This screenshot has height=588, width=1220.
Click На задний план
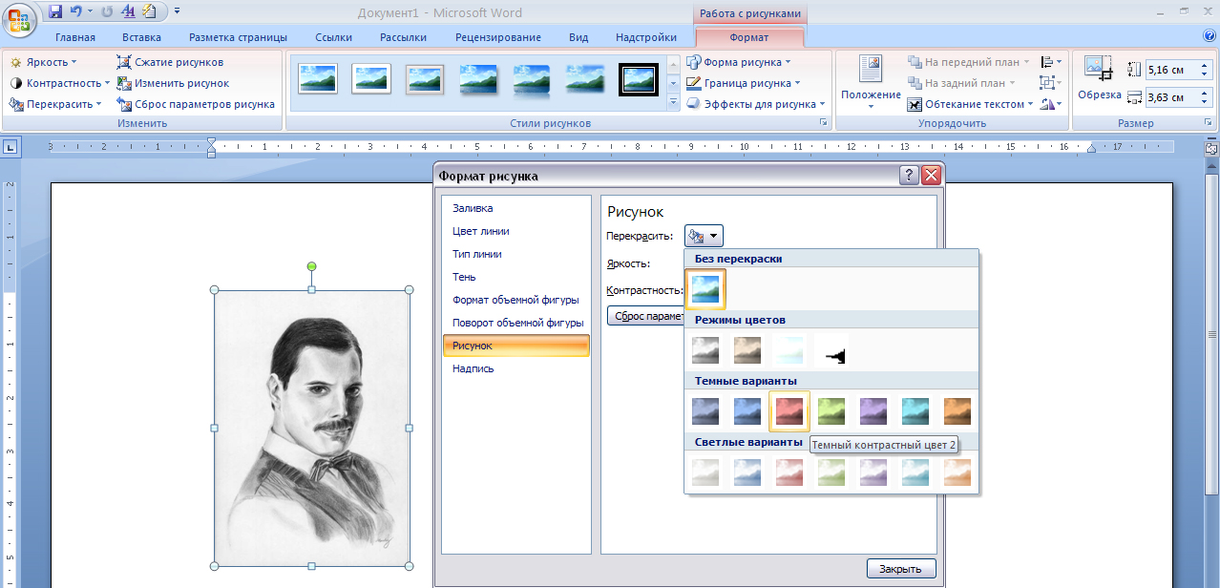(960, 83)
